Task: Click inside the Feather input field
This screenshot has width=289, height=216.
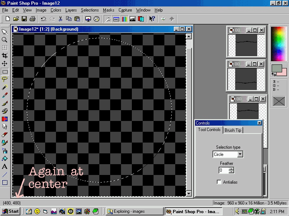Action: pos(224,170)
